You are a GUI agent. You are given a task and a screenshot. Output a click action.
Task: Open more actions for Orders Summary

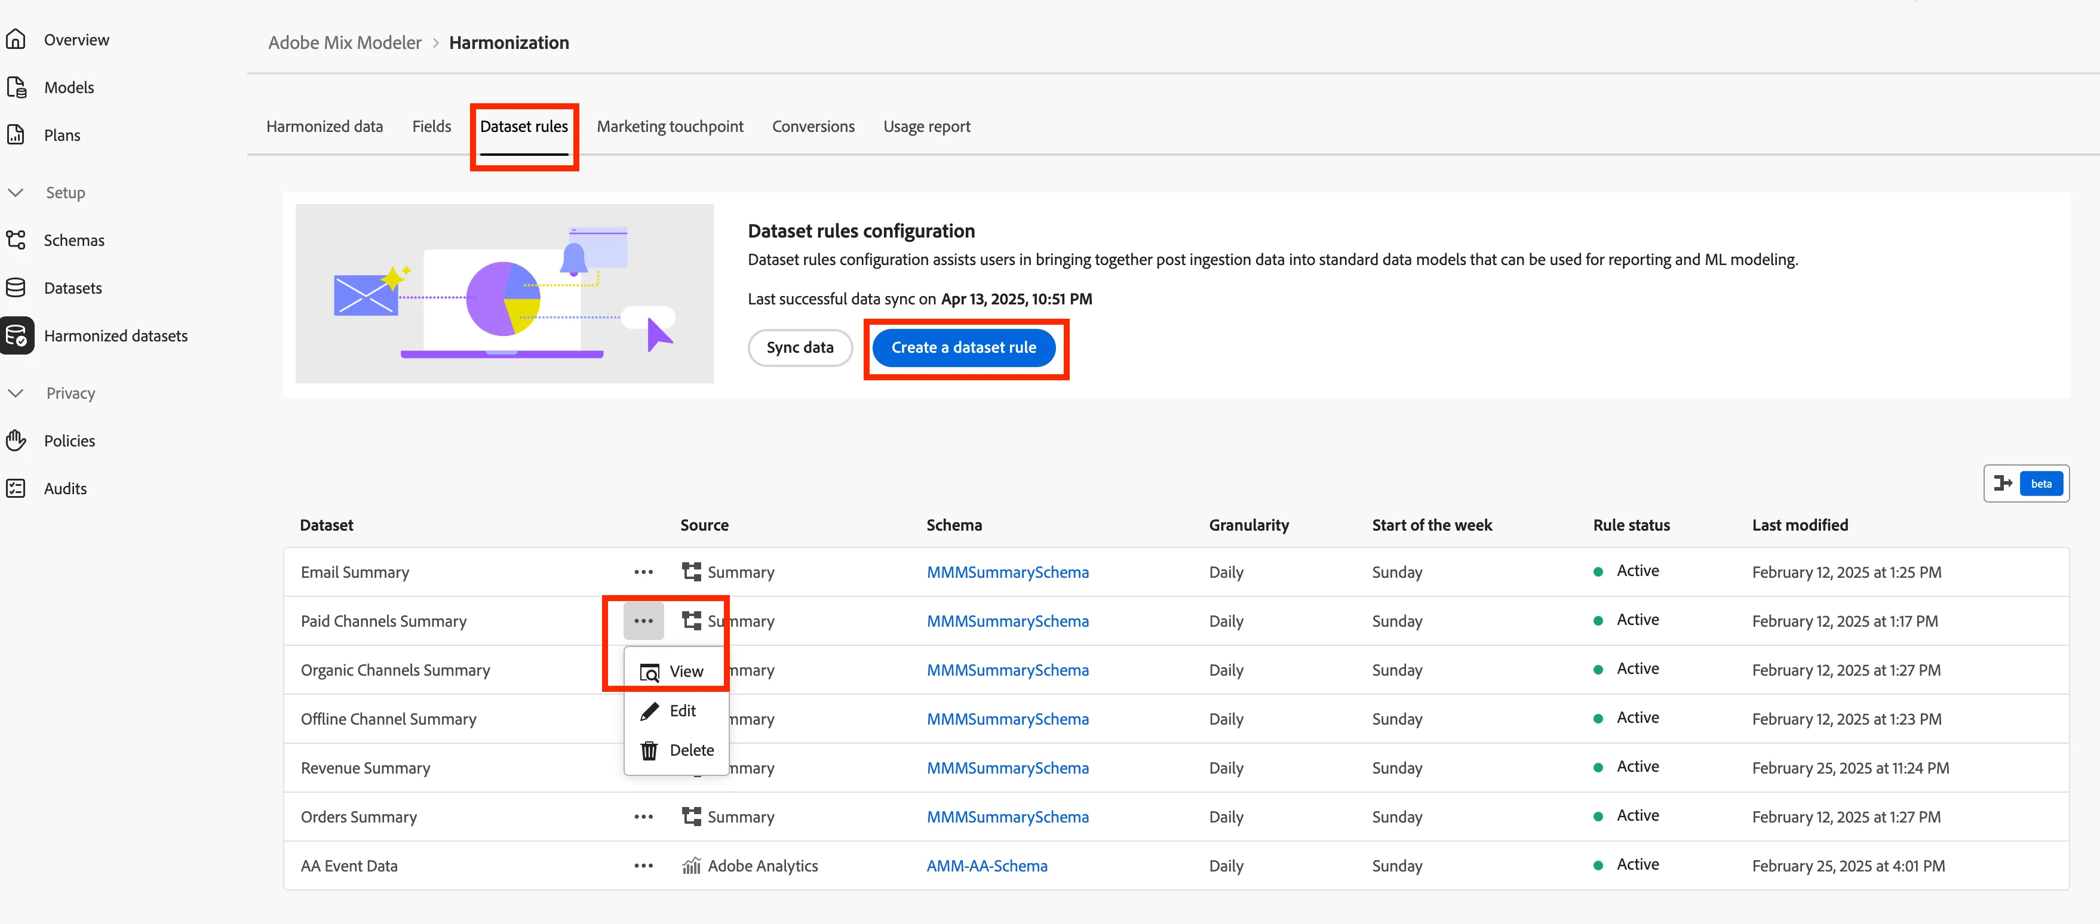point(643,817)
